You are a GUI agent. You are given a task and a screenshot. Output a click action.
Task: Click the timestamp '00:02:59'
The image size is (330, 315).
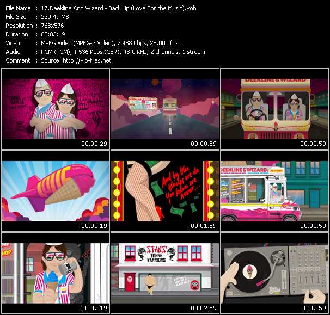click(313, 308)
